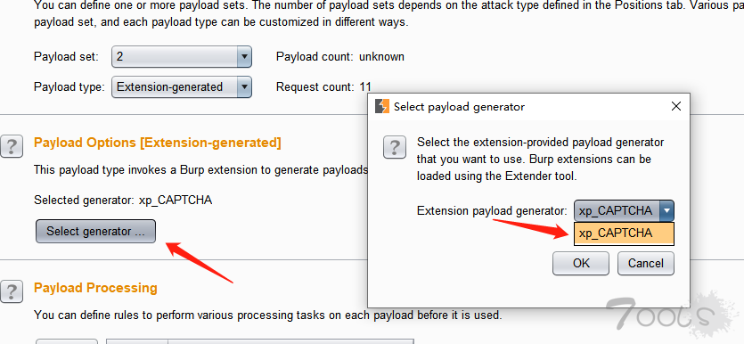
Task: Expand the Payload type dropdown arrow
Action: [x=244, y=87]
